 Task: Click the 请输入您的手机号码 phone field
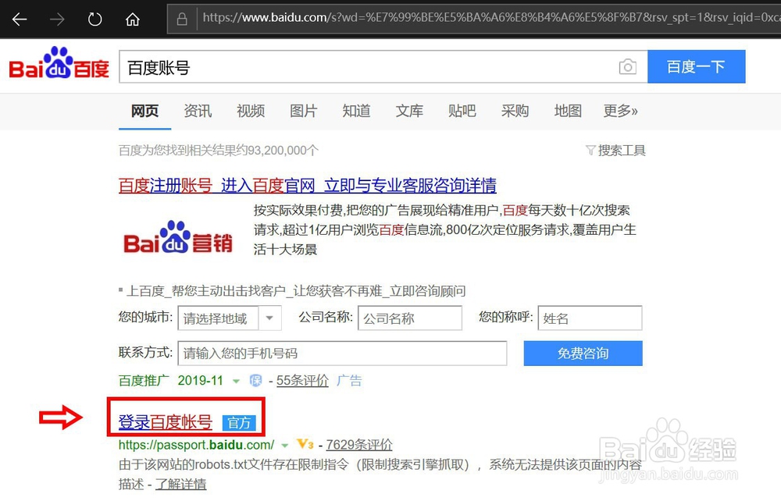342,354
